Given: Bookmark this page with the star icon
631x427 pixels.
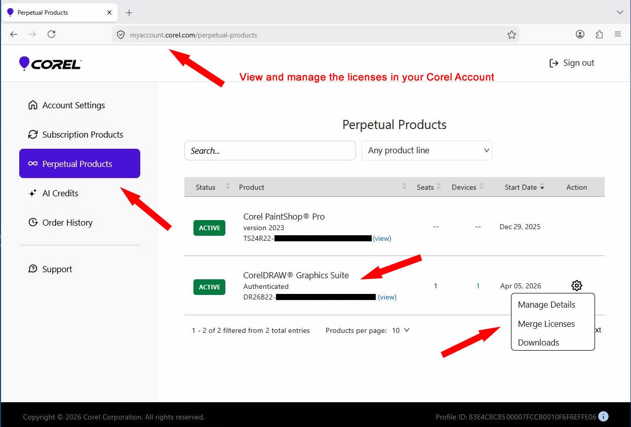Looking at the screenshot, I should 511,35.
